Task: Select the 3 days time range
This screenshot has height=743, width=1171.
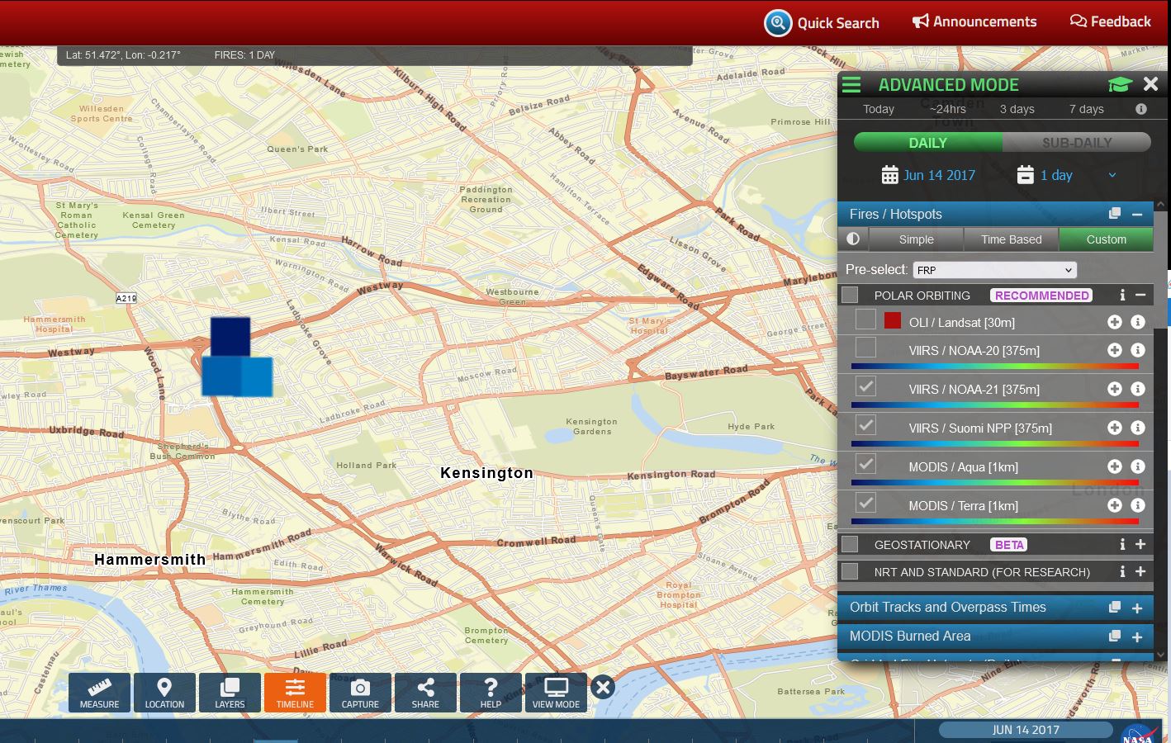Action: point(1017,109)
